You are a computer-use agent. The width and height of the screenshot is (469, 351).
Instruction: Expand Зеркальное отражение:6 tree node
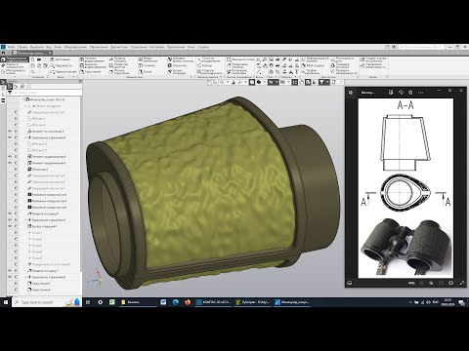(x=25, y=277)
